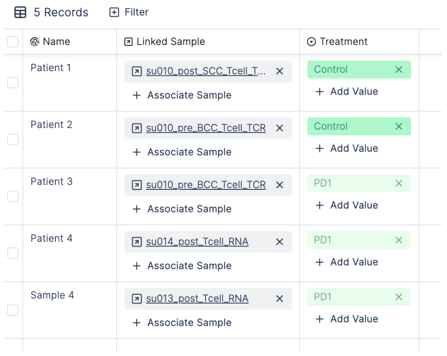The height and width of the screenshot is (356, 447).
Task: Select the Patient 3 row checkbox
Action: tap(13, 196)
